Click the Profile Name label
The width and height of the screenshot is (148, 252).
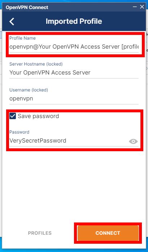click(x=22, y=38)
